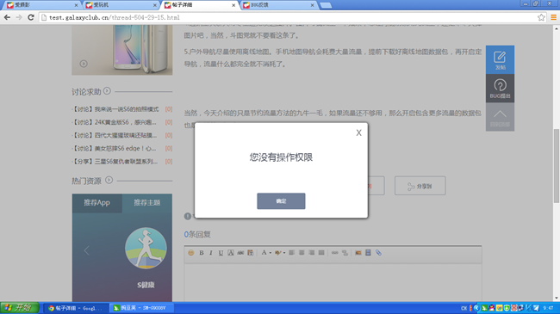Open the highlight color dropdown arrow
Image resolution: width=560 pixels, height=314 pixels.
284,253
